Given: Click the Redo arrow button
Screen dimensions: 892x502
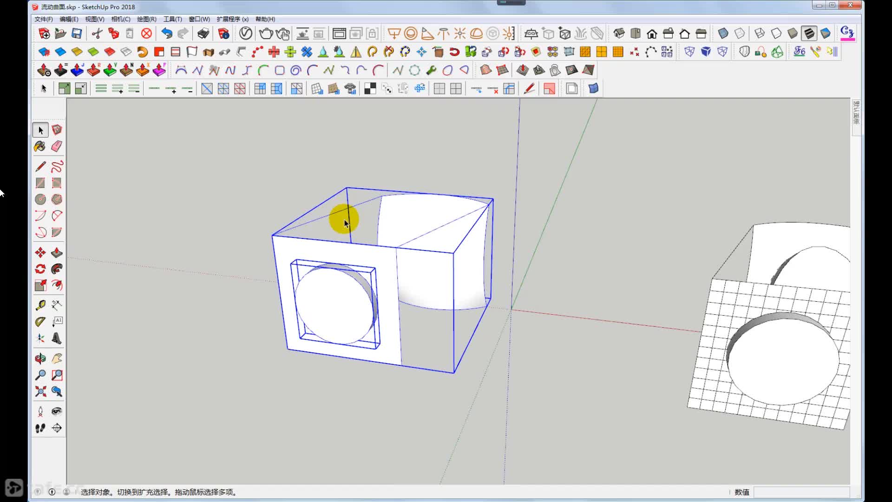Looking at the screenshot, I should (x=183, y=33).
